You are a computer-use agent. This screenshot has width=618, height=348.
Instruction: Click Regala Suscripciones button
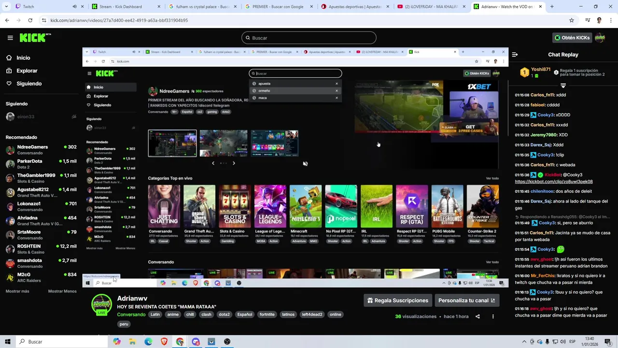coord(397,300)
